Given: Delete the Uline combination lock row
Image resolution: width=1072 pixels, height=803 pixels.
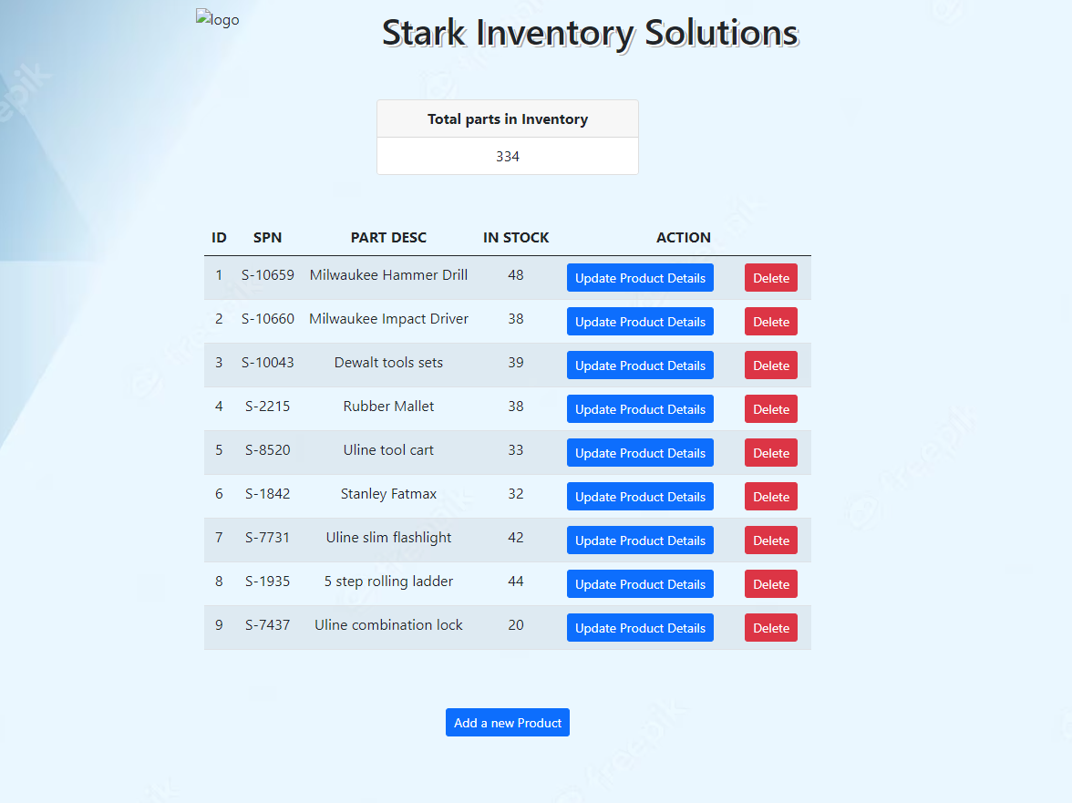Looking at the screenshot, I should tap(770, 627).
